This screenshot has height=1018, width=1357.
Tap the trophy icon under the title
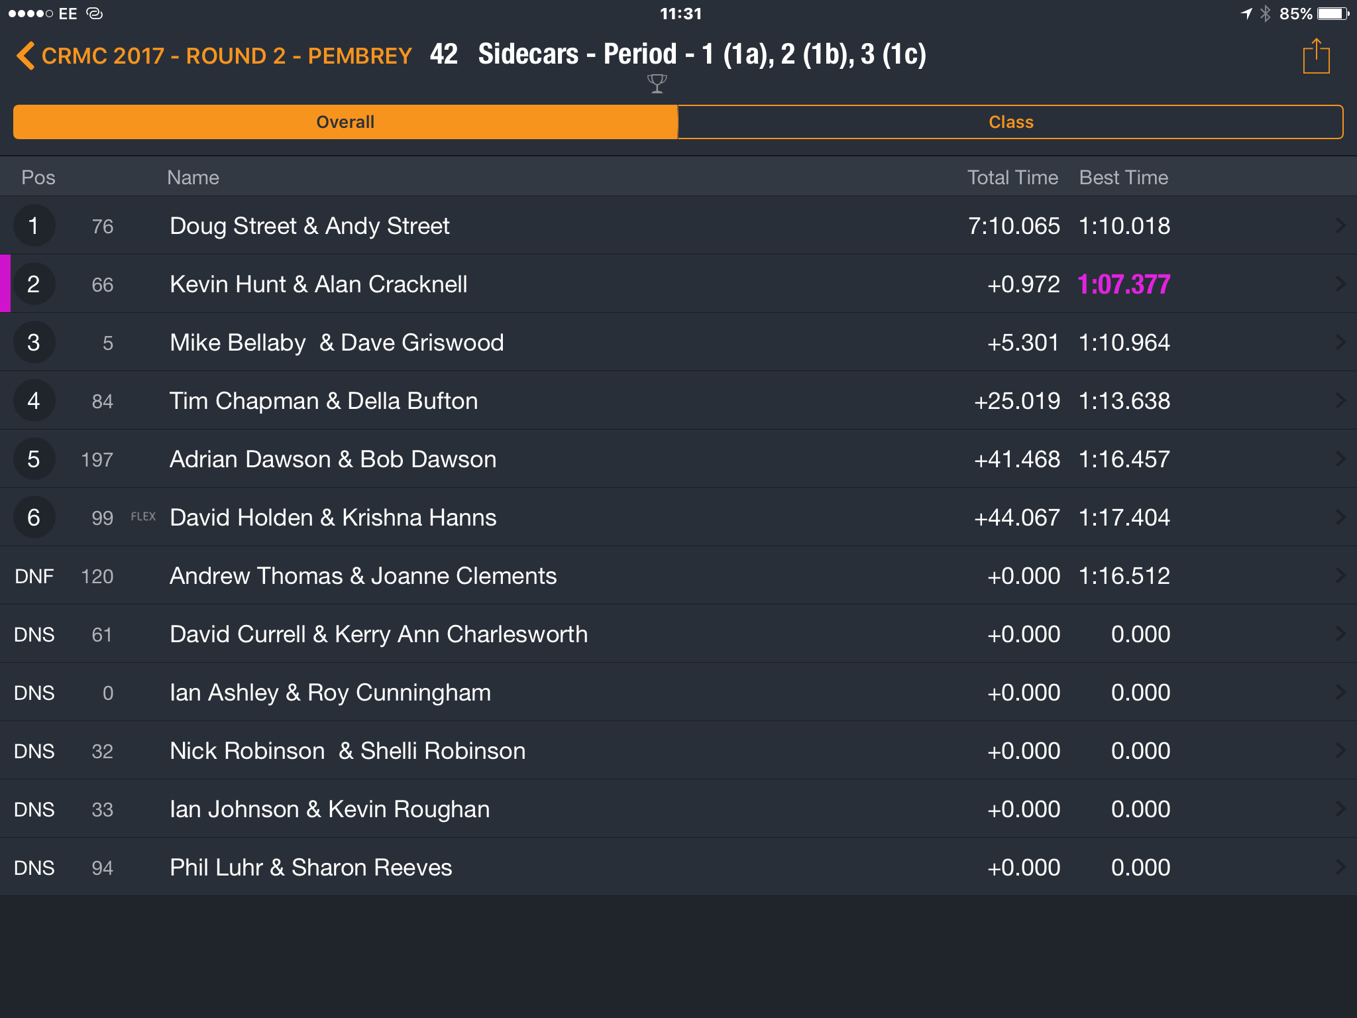[657, 84]
